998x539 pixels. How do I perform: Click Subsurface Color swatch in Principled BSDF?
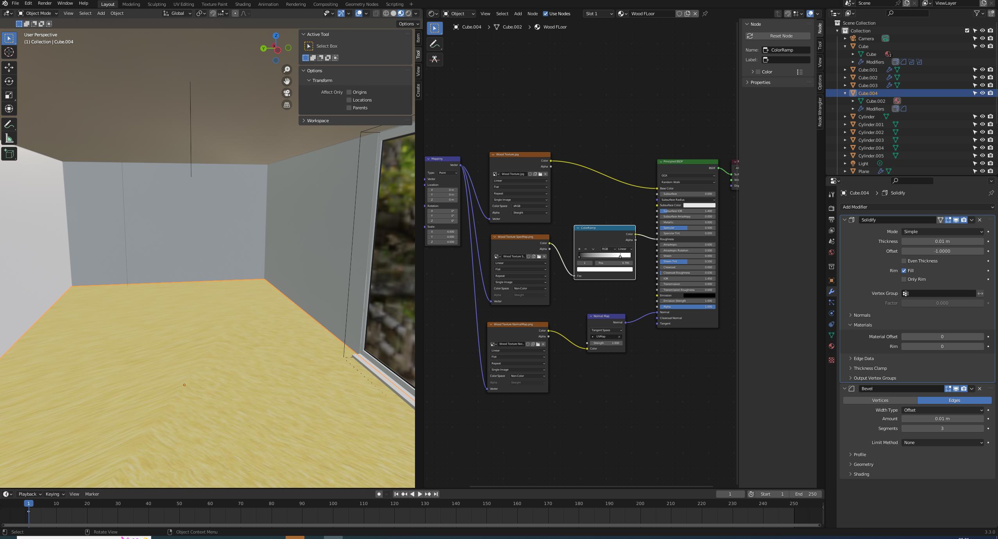coord(699,205)
